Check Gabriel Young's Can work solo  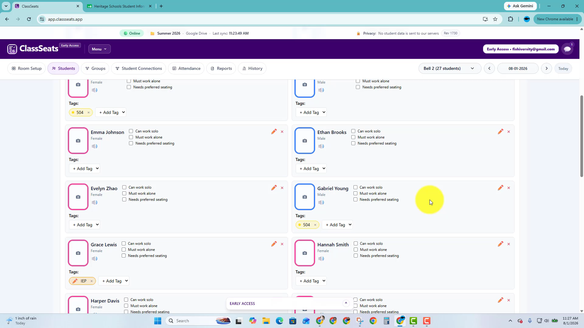pos(356,187)
